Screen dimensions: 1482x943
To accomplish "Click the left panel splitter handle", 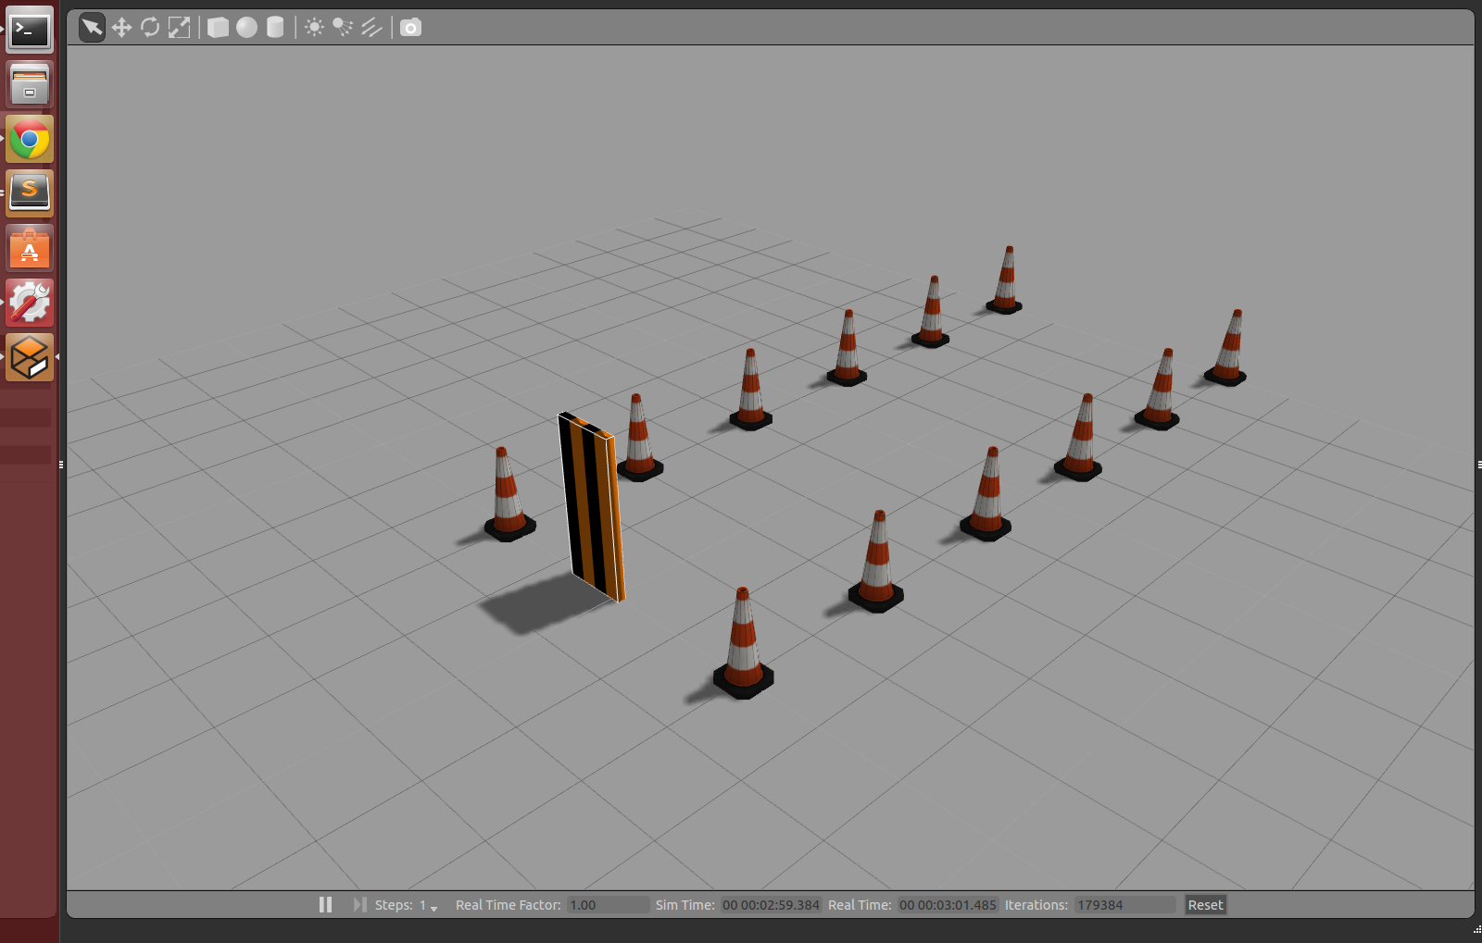I will tap(61, 465).
